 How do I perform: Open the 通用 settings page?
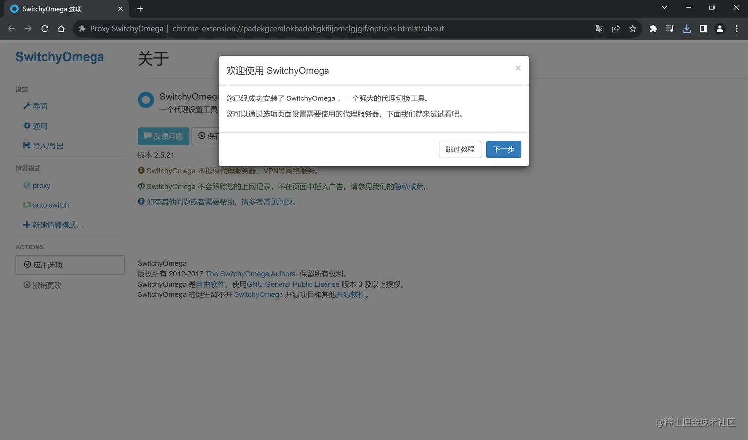[40, 126]
